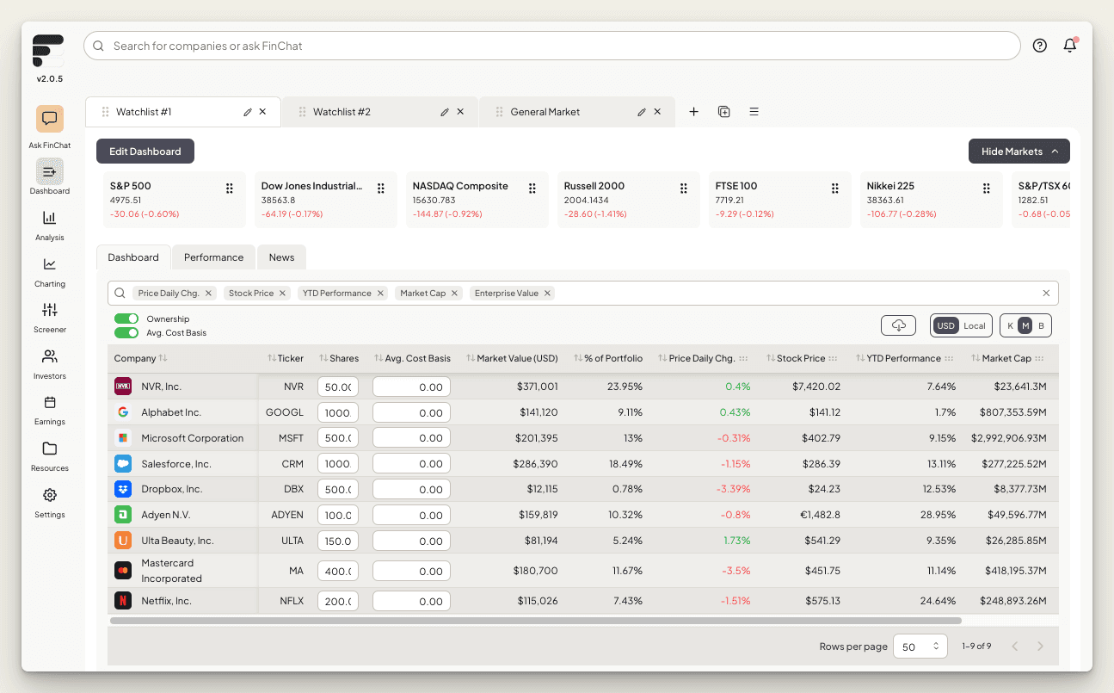This screenshot has height=693, width=1114.
Task: Remove YTD Performance chip
Action: click(380, 294)
